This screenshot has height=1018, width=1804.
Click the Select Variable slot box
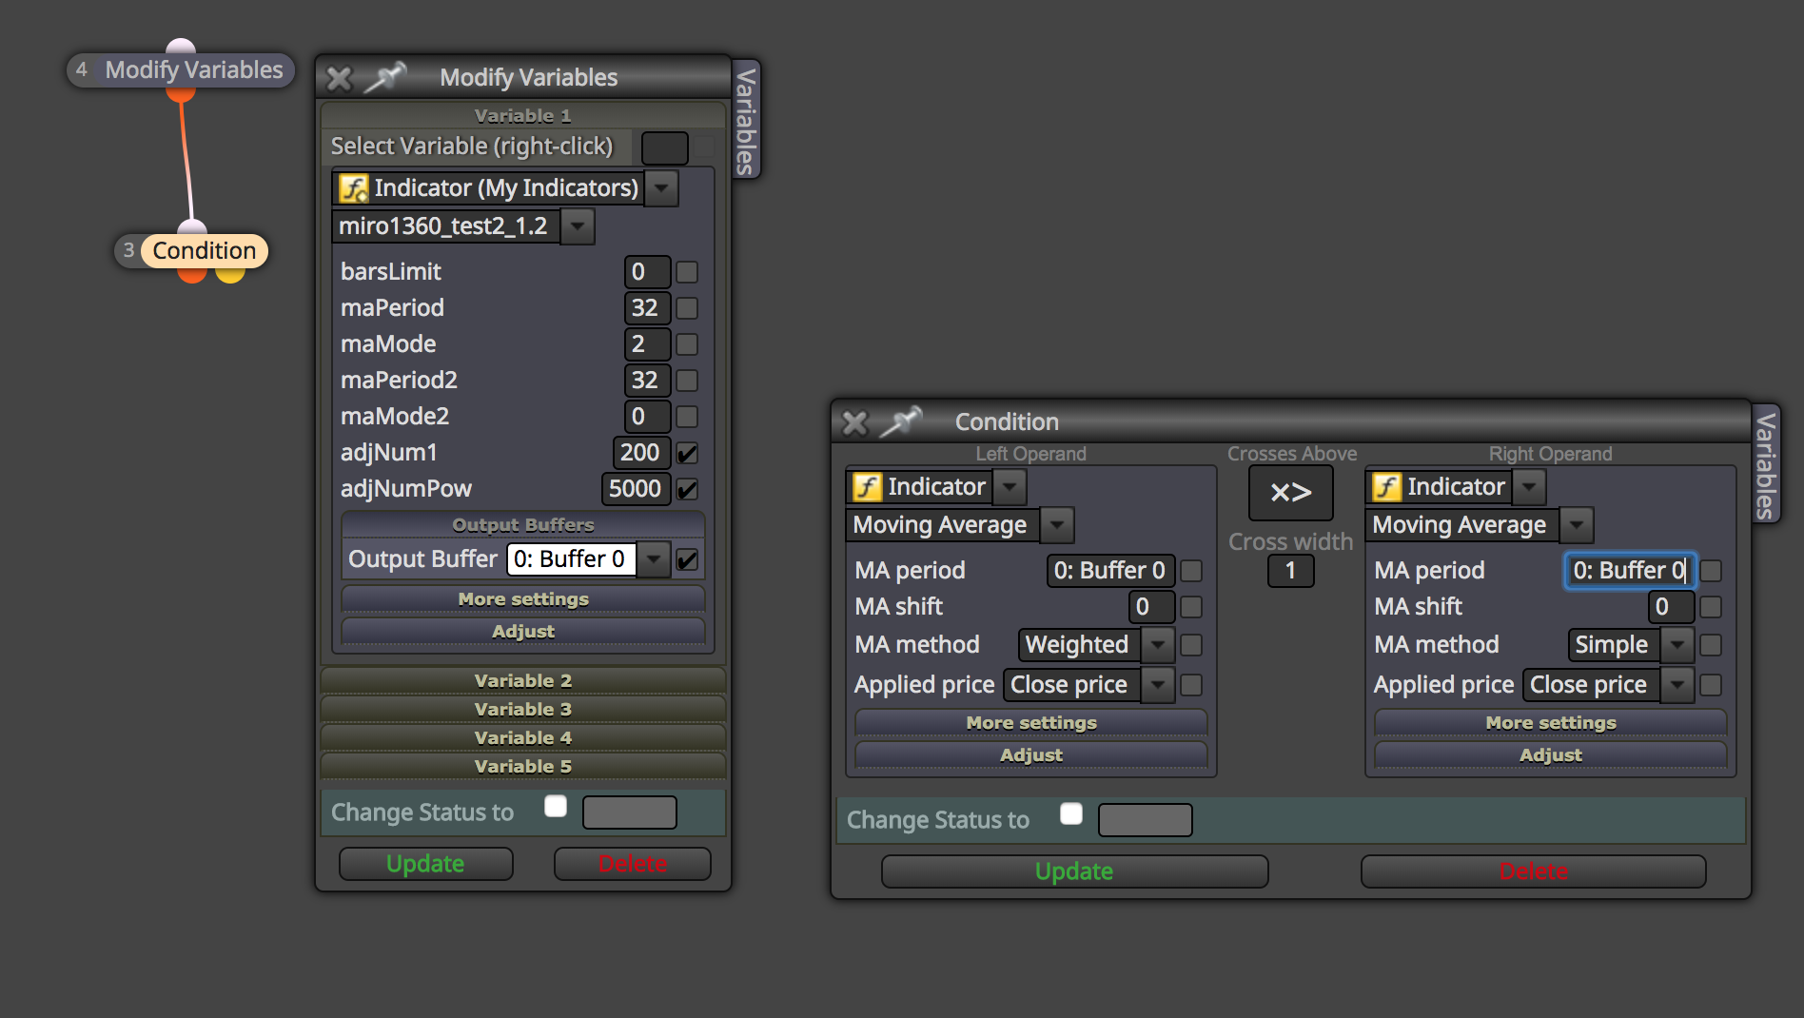tap(664, 147)
